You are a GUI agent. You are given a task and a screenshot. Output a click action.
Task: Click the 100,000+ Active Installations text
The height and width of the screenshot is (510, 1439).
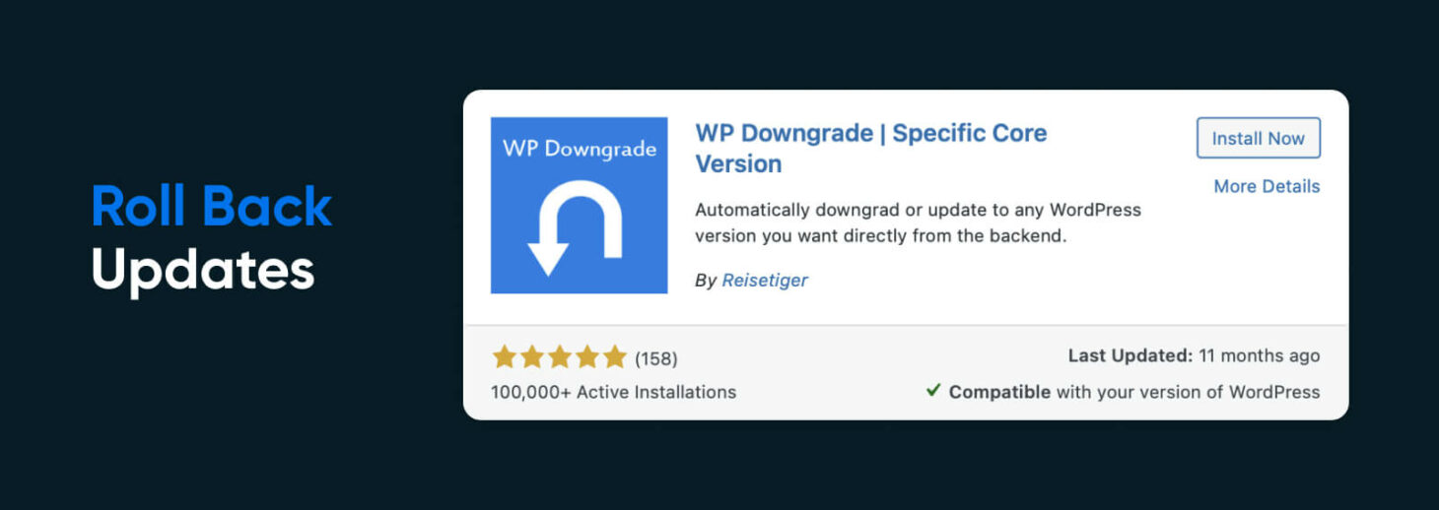click(613, 392)
